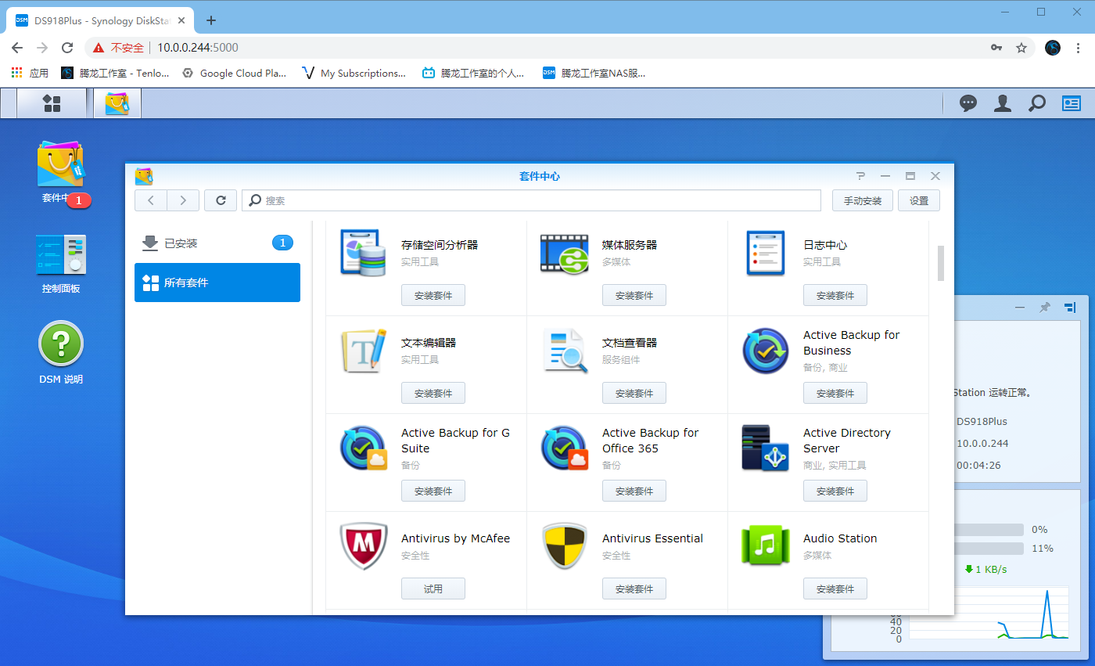Screen dimensions: 1095x666
Task: Bookmark this page with star icon
Action: pyautogui.click(x=1021, y=48)
